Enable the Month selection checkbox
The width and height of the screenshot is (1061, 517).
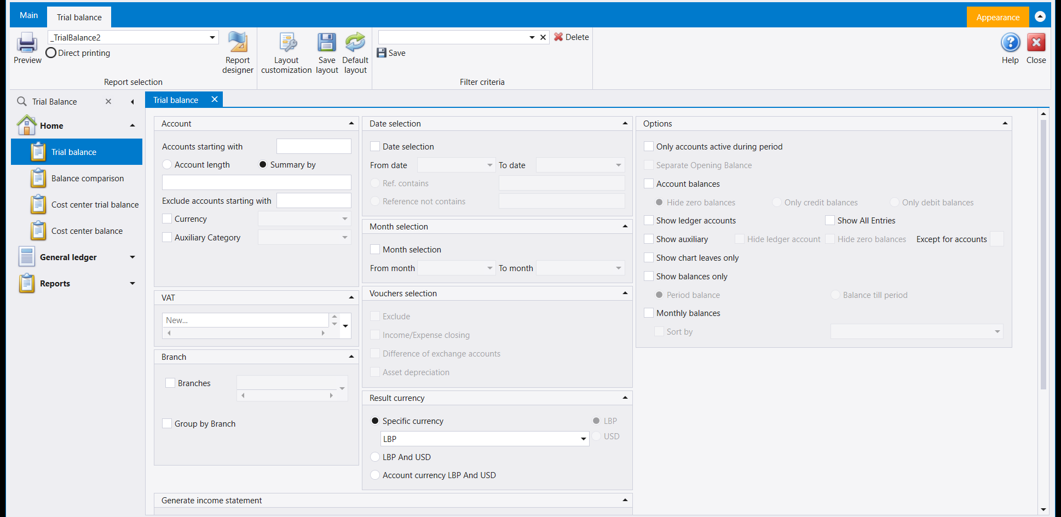(375, 249)
